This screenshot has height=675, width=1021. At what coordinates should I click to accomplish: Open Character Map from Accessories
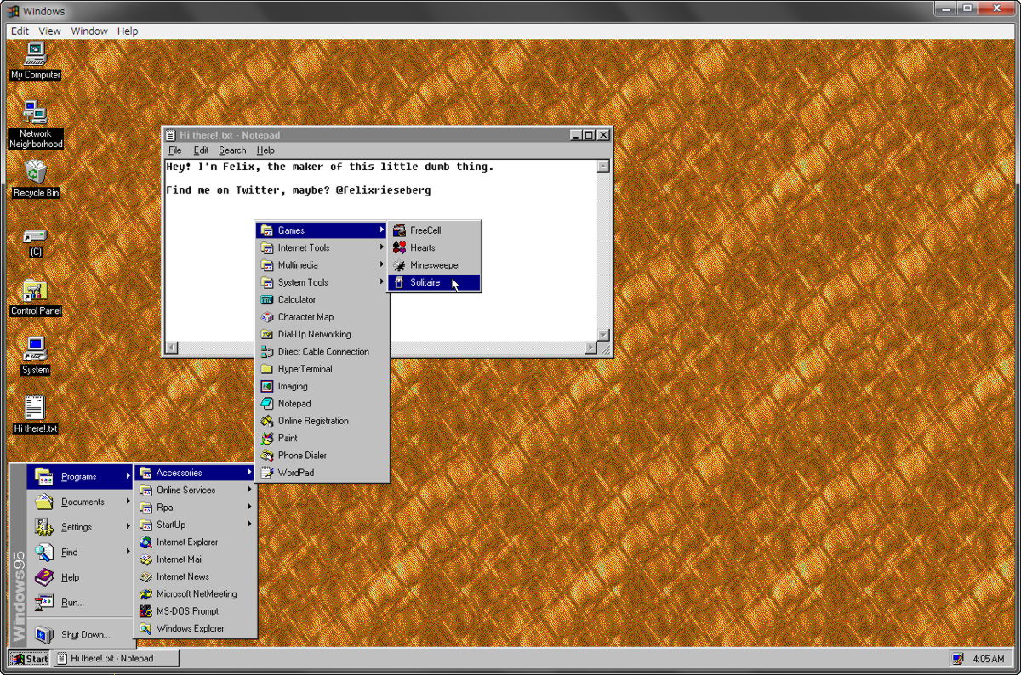tap(322, 317)
